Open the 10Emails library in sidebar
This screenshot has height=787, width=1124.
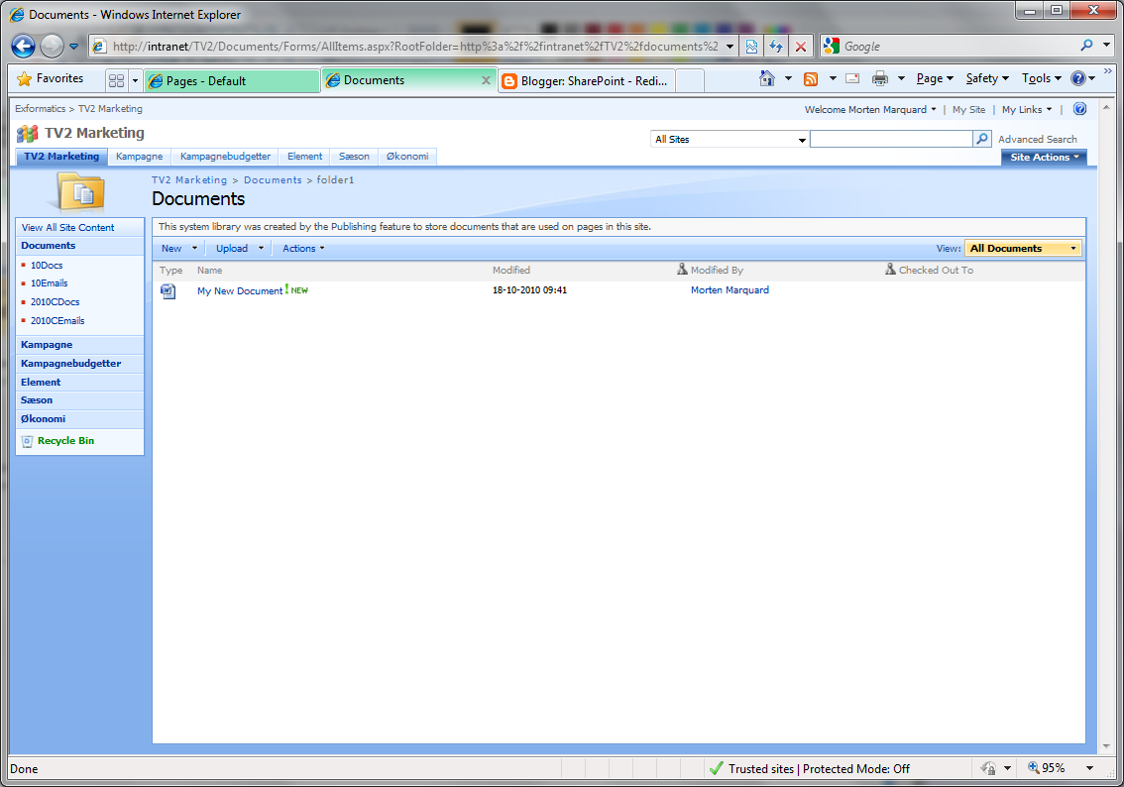pyautogui.click(x=49, y=283)
